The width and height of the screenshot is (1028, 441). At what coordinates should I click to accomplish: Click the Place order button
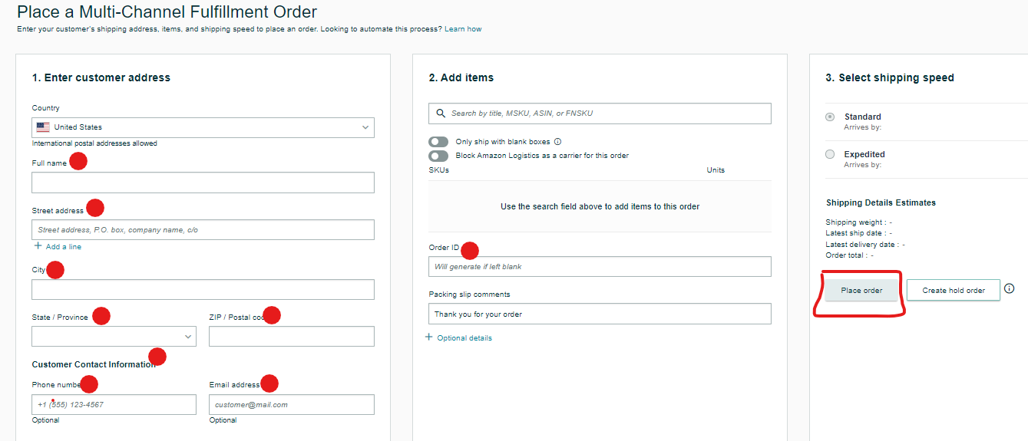(861, 291)
